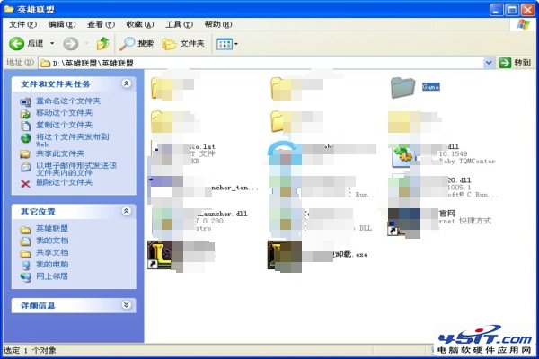
Task: Click the rename folder task icon
Action: click(x=25, y=101)
